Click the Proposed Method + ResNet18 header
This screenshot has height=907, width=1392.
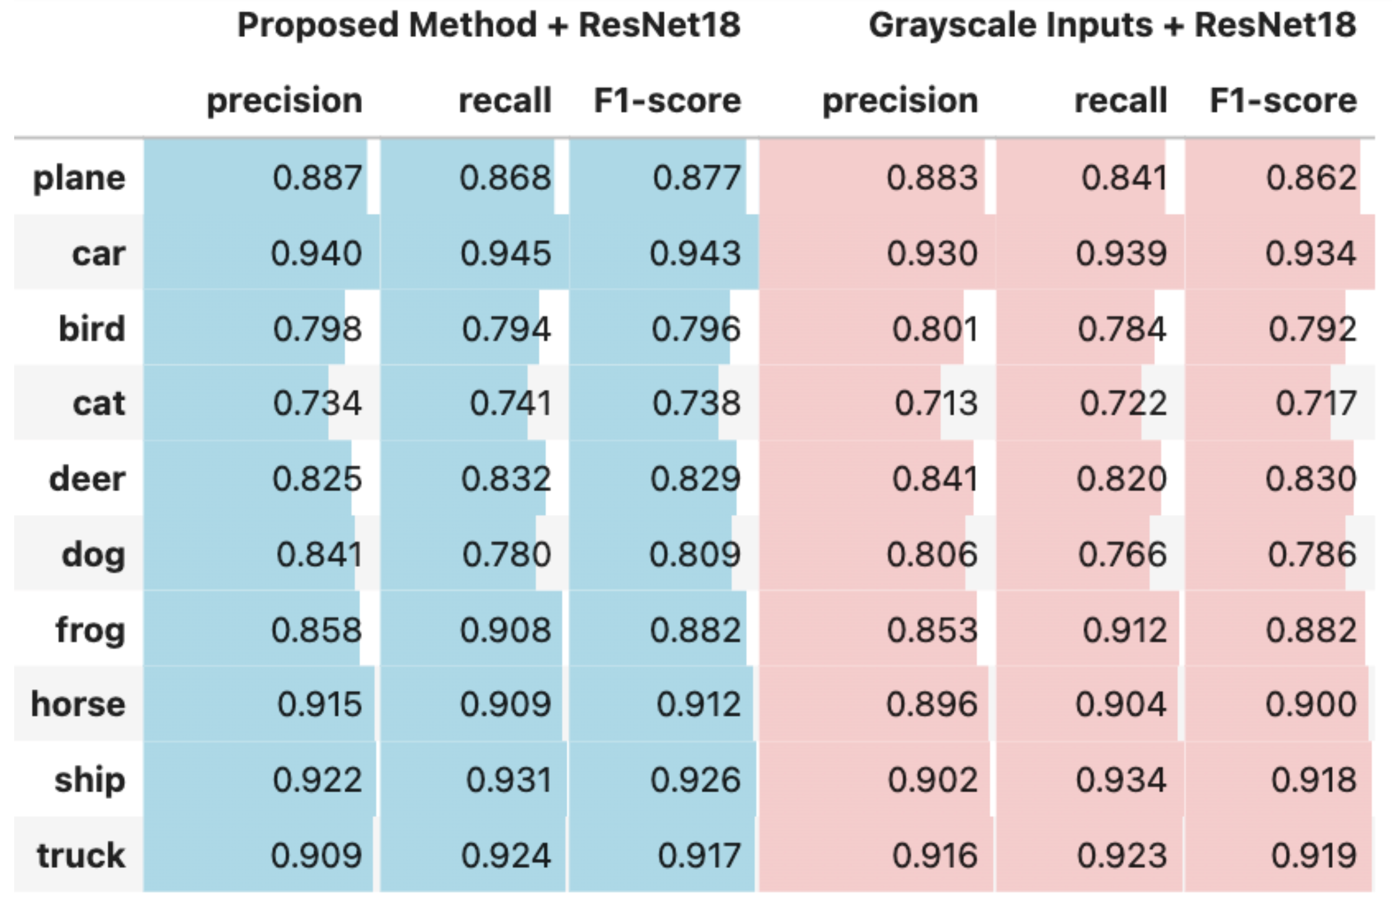(488, 25)
